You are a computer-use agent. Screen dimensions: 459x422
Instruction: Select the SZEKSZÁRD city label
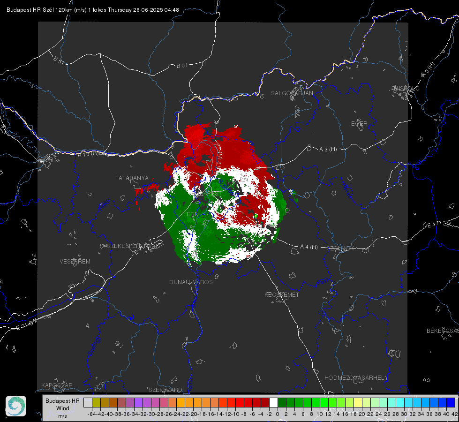click(x=166, y=390)
